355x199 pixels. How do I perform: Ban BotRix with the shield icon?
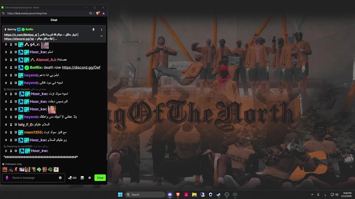pos(16,67)
